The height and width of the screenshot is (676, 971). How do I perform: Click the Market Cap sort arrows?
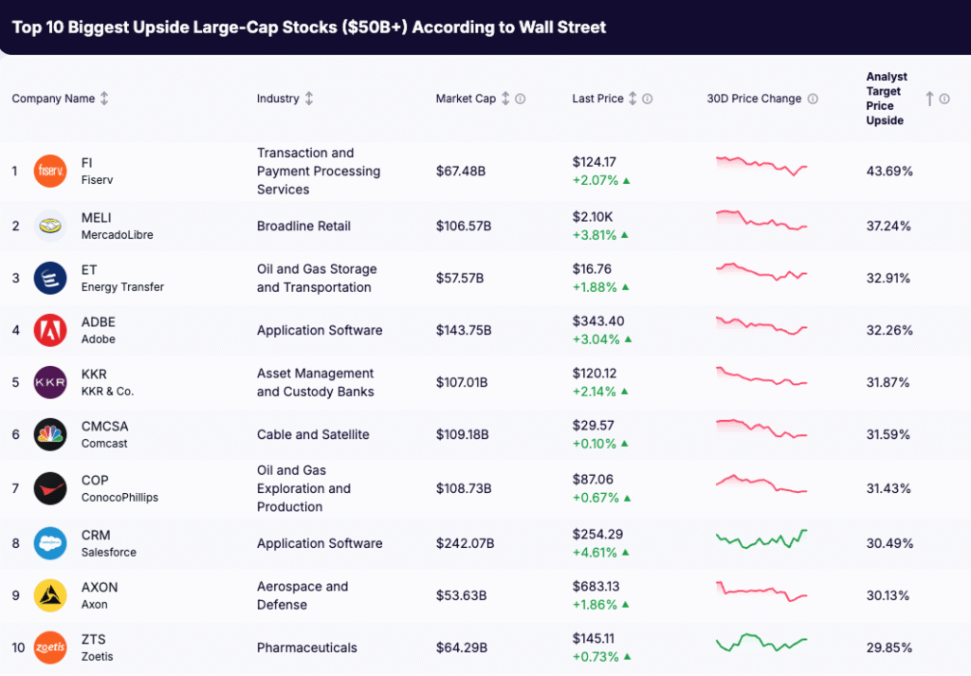tap(504, 98)
